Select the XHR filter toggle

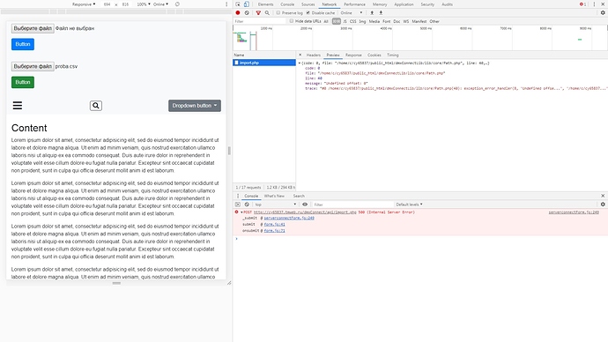coord(337,21)
